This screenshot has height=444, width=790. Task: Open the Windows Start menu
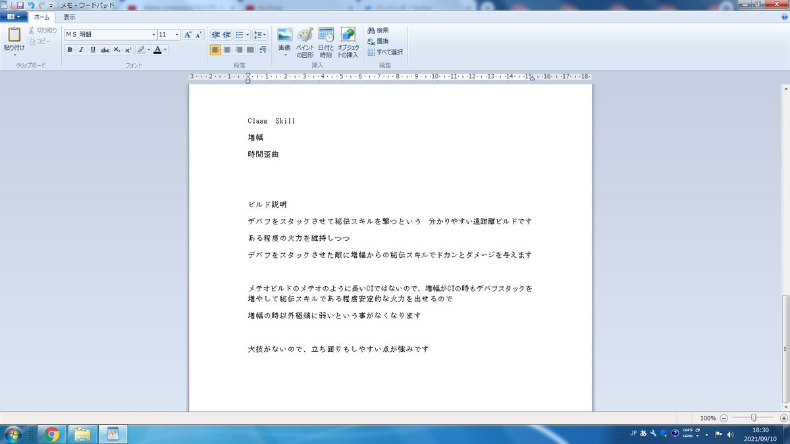(x=13, y=434)
